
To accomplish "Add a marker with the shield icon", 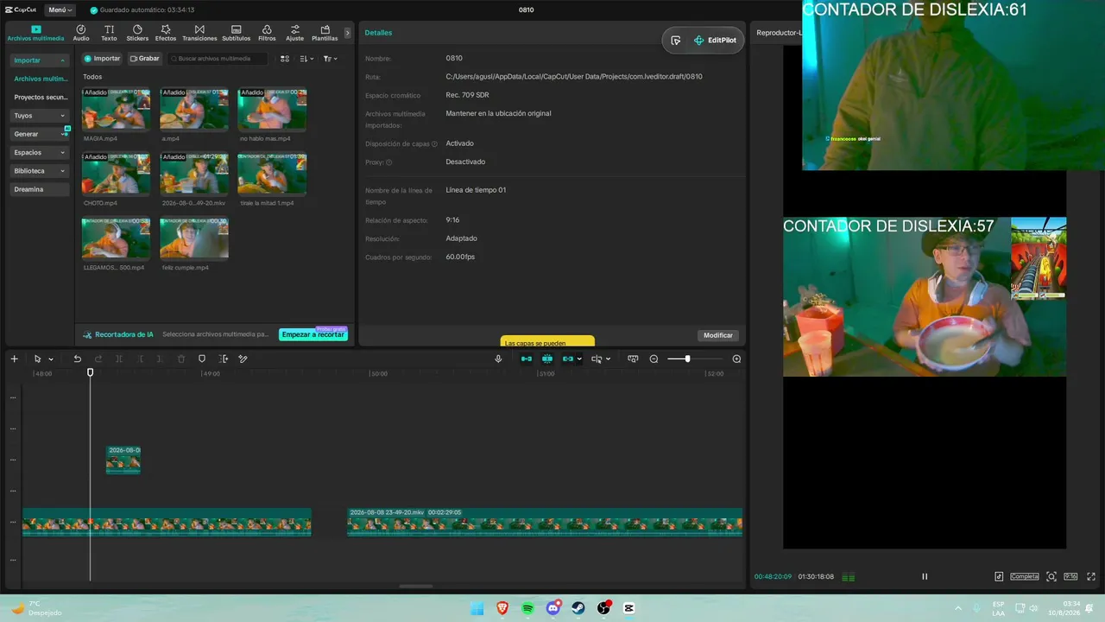I will pyautogui.click(x=202, y=359).
